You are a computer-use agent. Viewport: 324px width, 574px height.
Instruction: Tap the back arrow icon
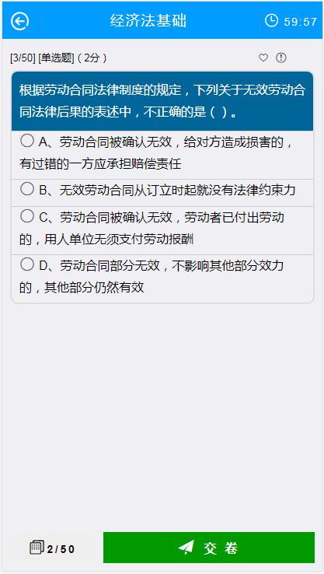pos(19,21)
